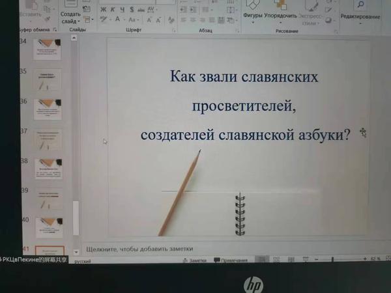This screenshot has width=391, height=293.
Task: Click the zoom slider in status bar
Action: 345,259
